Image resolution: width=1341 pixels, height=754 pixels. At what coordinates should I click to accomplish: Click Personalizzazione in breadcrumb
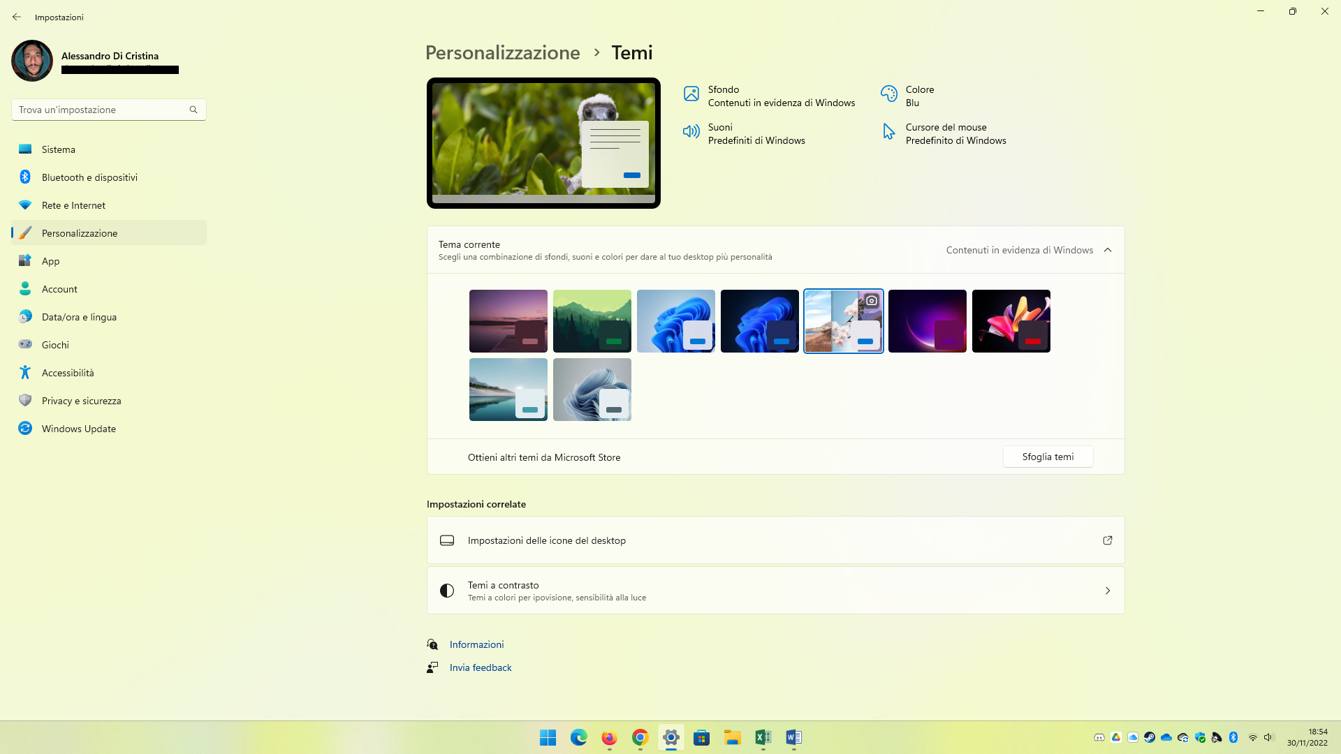(x=502, y=53)
